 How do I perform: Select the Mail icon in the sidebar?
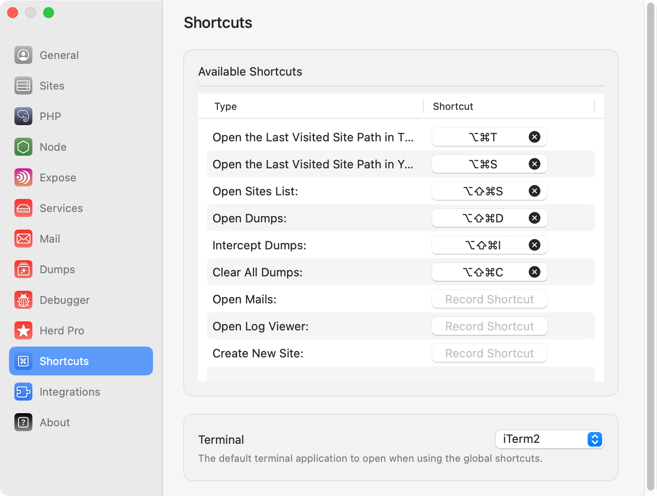point(23,239)
